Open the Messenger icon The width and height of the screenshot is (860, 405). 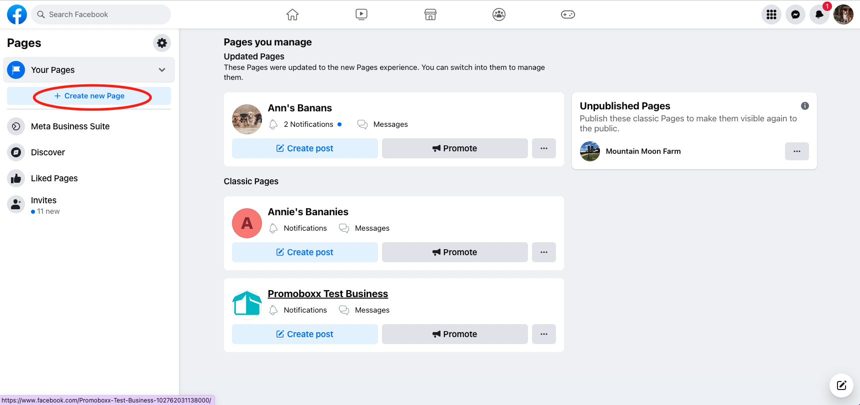795,14
